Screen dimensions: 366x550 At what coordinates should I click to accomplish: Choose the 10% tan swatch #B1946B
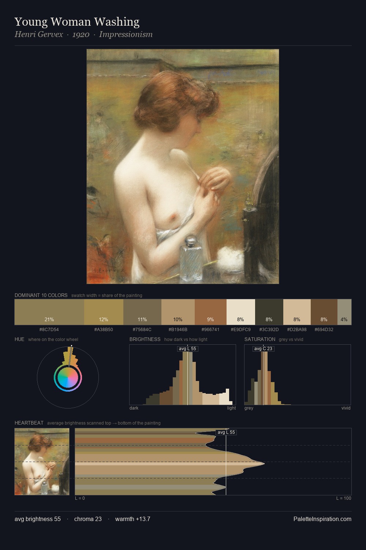[x=178, y=312]
